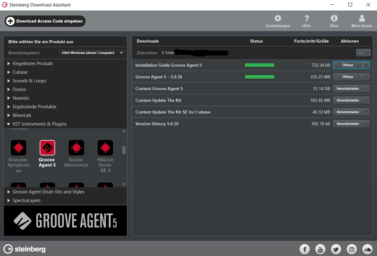This screenshot has height=256, width=377.
Task: Click product list scroll up arrow
Action: point(124,131)
